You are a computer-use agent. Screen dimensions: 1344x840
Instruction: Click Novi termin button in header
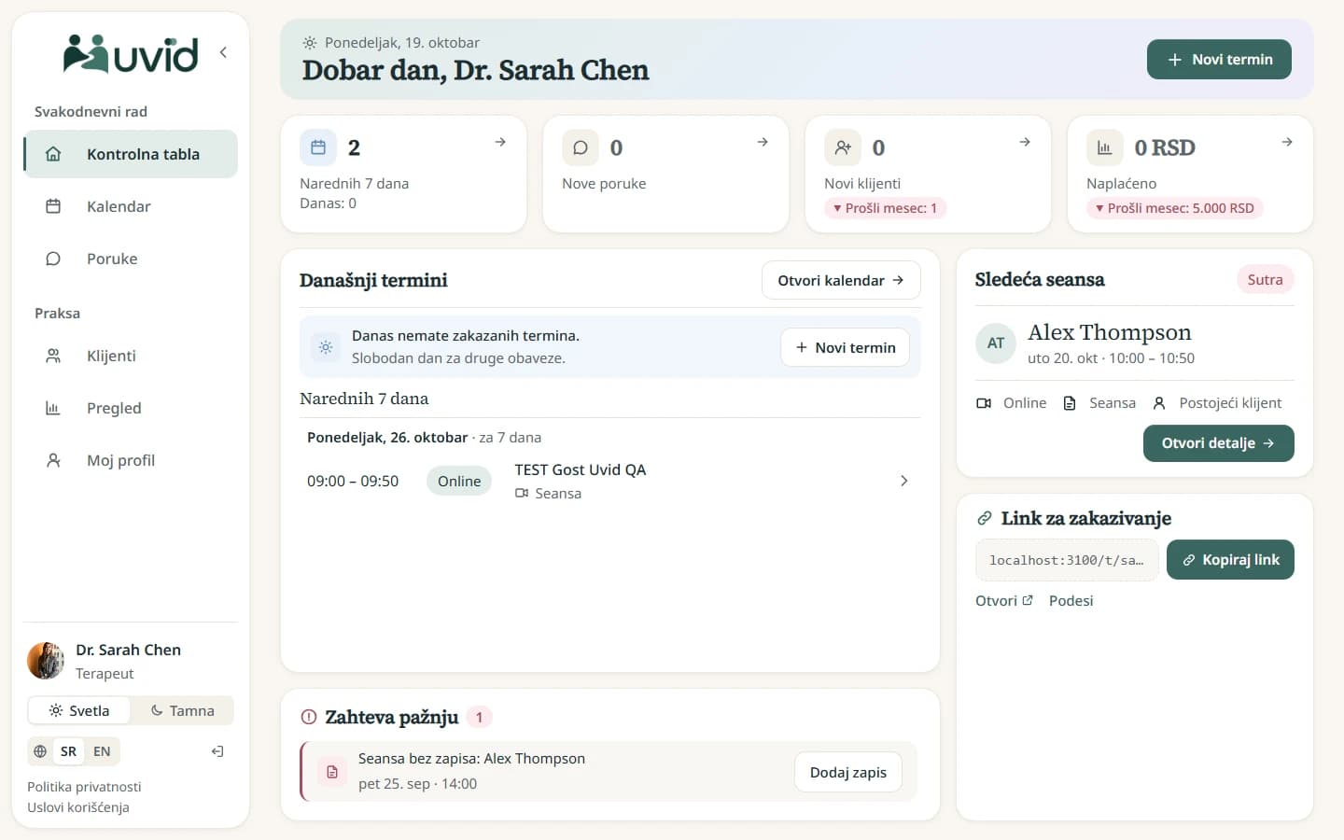pyautogui.click(x=1219, y=59)
